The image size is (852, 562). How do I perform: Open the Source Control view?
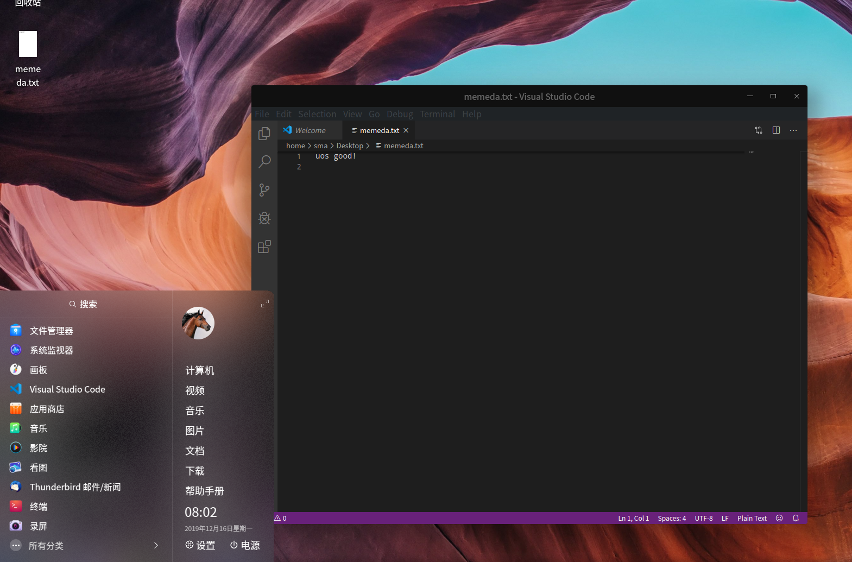[x=264, y=190]
